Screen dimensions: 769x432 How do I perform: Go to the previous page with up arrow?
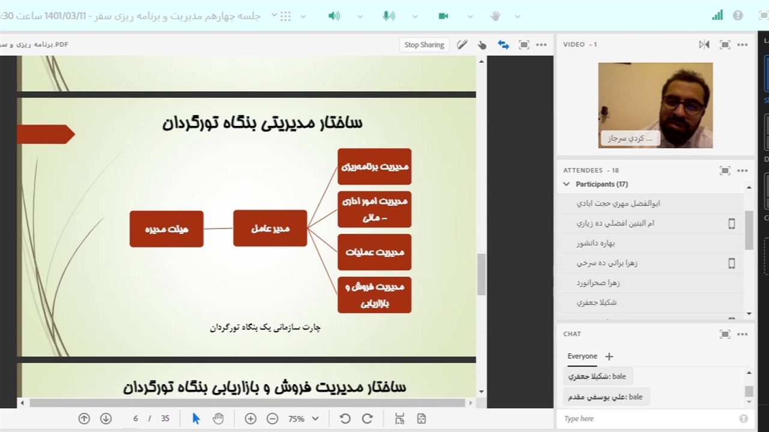point(84,419)
